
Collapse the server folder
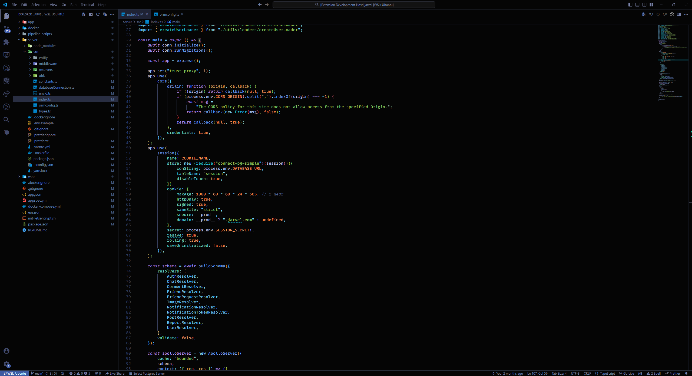(x=32, y=40)
